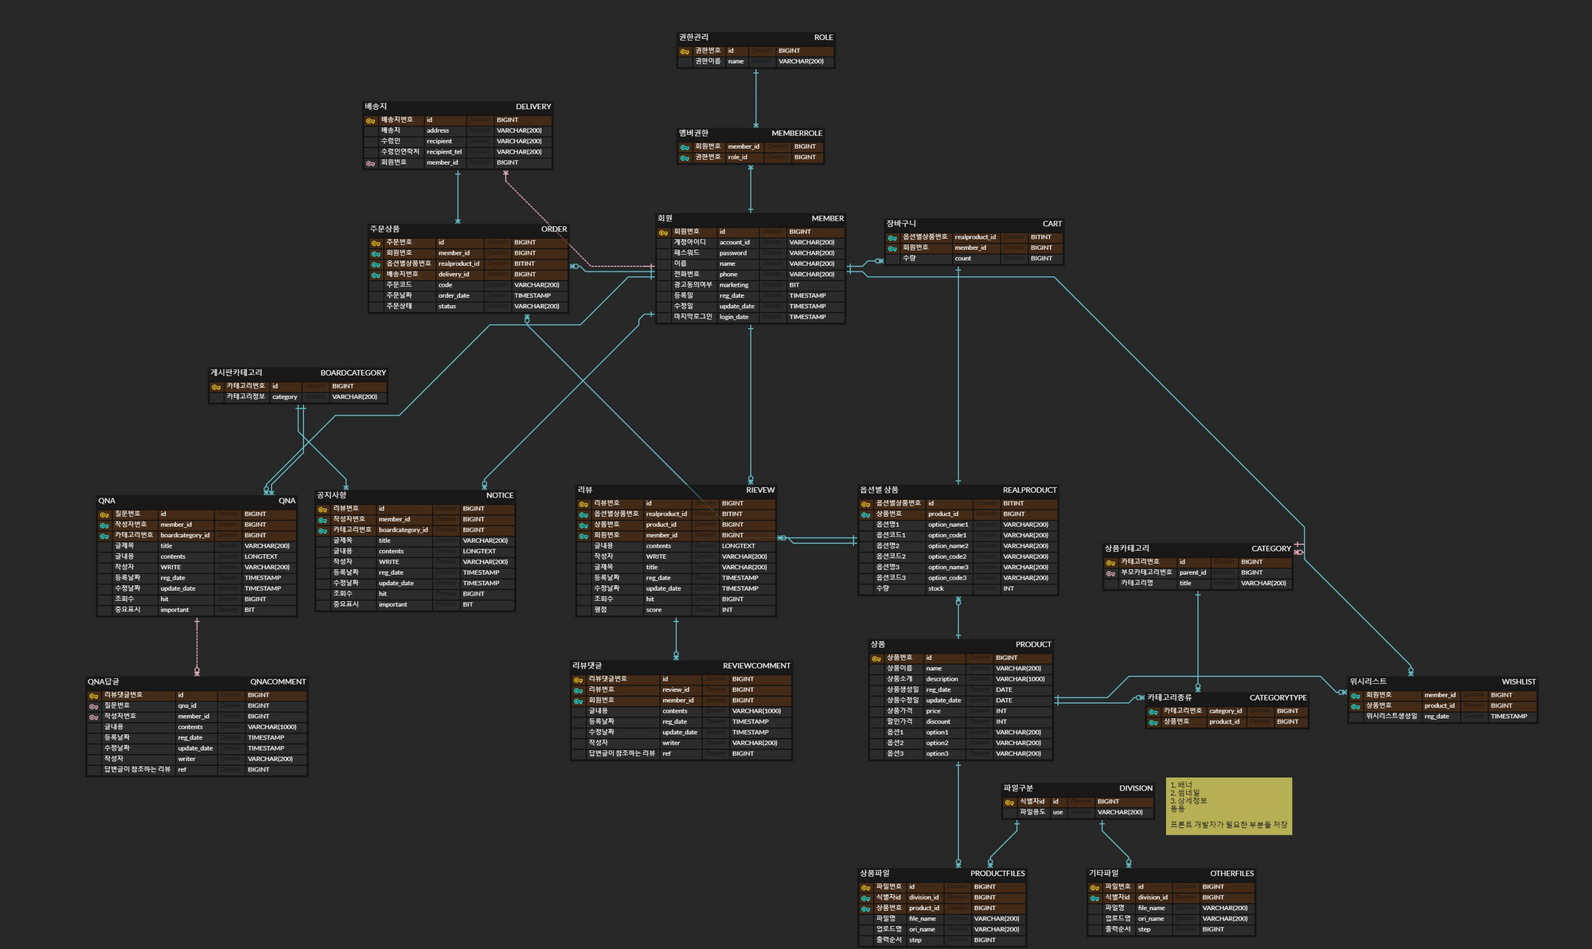Click the product_id key icon in WISHLIST table
1592x949 pixels.
tap(1356, 706)
